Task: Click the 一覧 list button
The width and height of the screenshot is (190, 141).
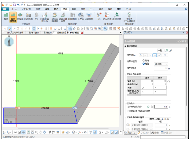Action: [161, 51]
